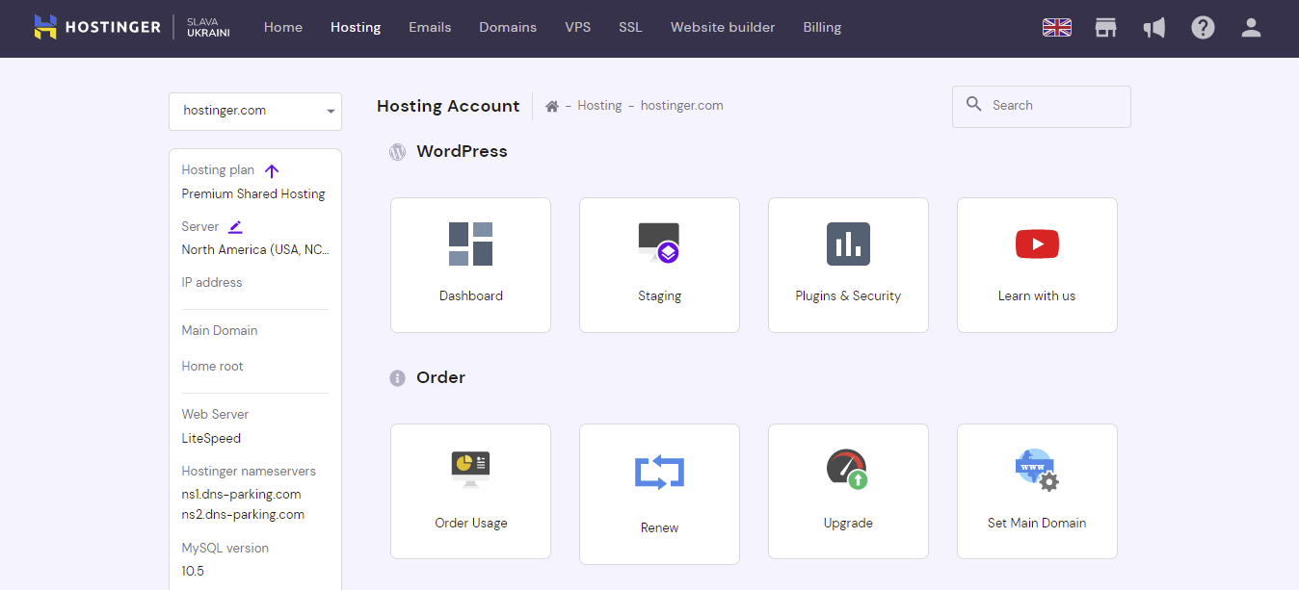Open the WordPress Dashboard icon

pyautogui.click(x=470, y=244)
